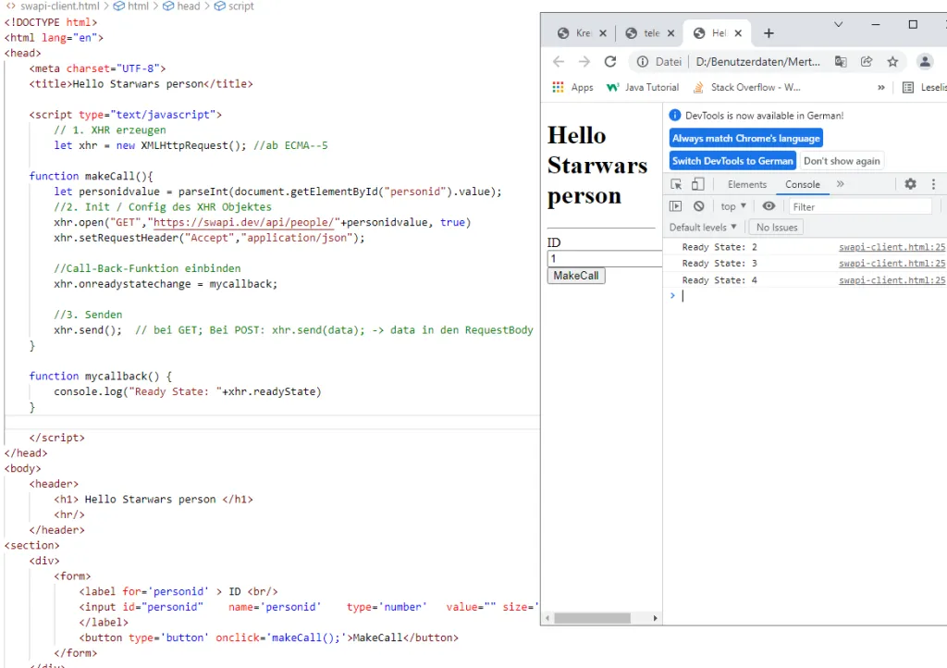Follow the swapi.dev API URL in the code
947x668 pixels.
(x=244, y=222)
